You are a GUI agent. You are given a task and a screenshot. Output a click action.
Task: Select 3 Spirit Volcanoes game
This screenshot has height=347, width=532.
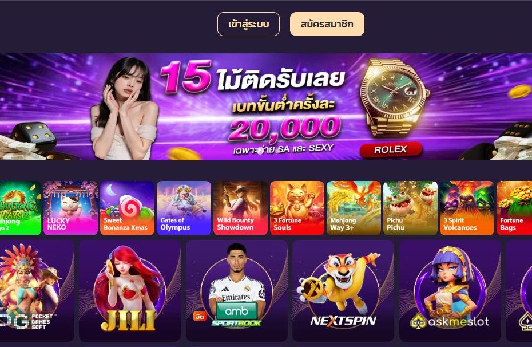tap(467, 208)
